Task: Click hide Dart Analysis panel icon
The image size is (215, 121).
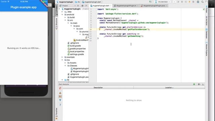Action: 203,84
